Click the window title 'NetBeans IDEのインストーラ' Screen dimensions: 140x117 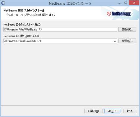pos(70,3)
